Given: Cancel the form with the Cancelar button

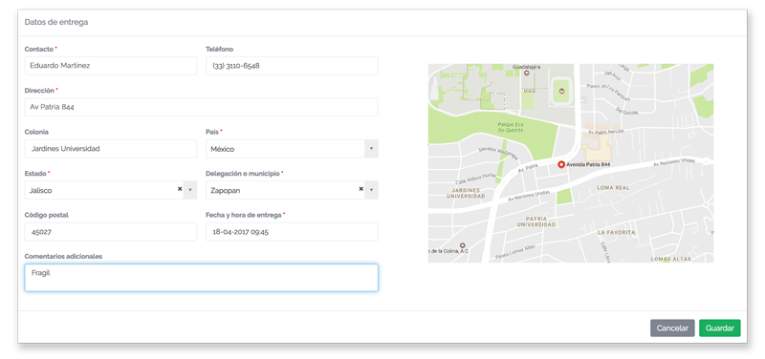Looking at the screenshot, I should point(672,328).
